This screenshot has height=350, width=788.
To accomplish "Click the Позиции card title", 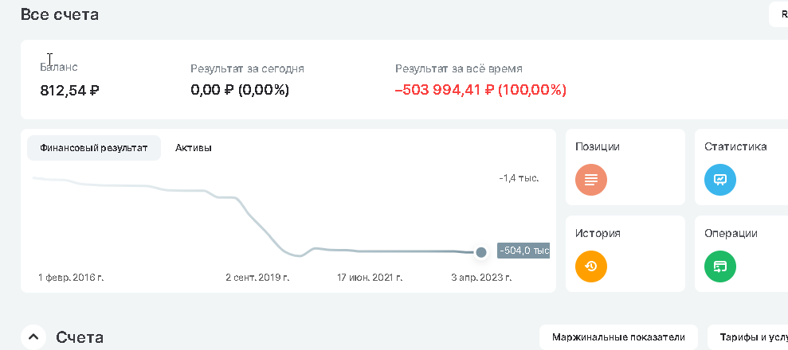I will [598, 146].
